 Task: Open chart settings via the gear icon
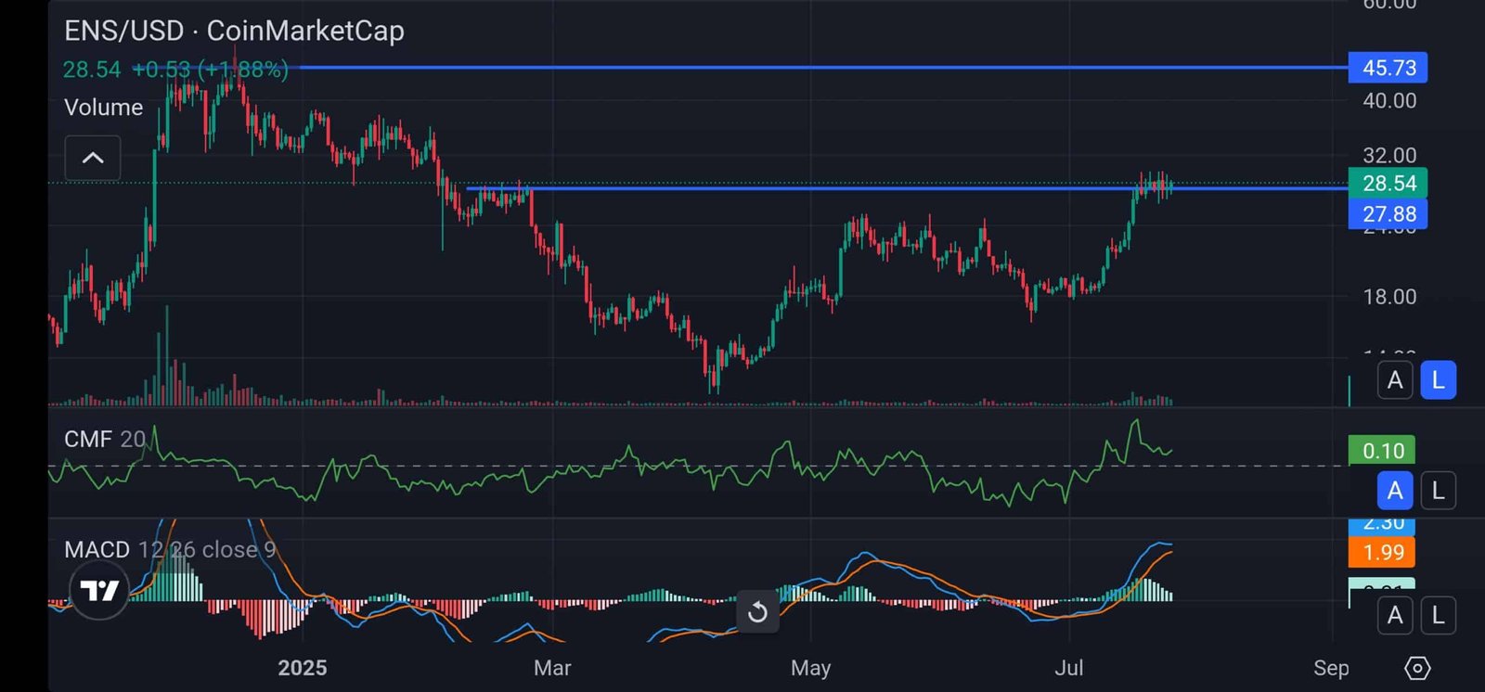click(1417, 668)
